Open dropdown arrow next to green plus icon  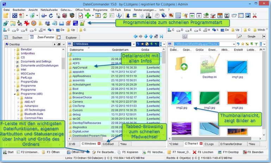[93, 16]
